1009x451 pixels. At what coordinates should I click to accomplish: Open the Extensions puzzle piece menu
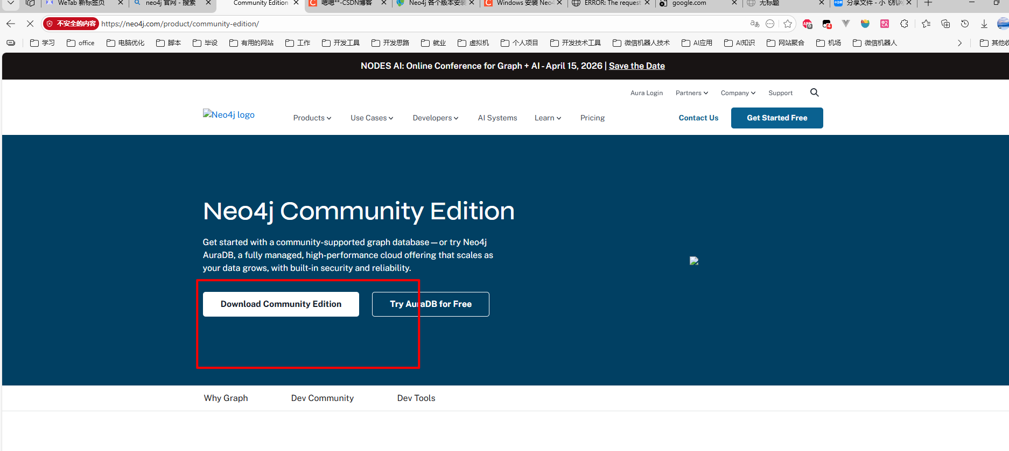(904, 24)
